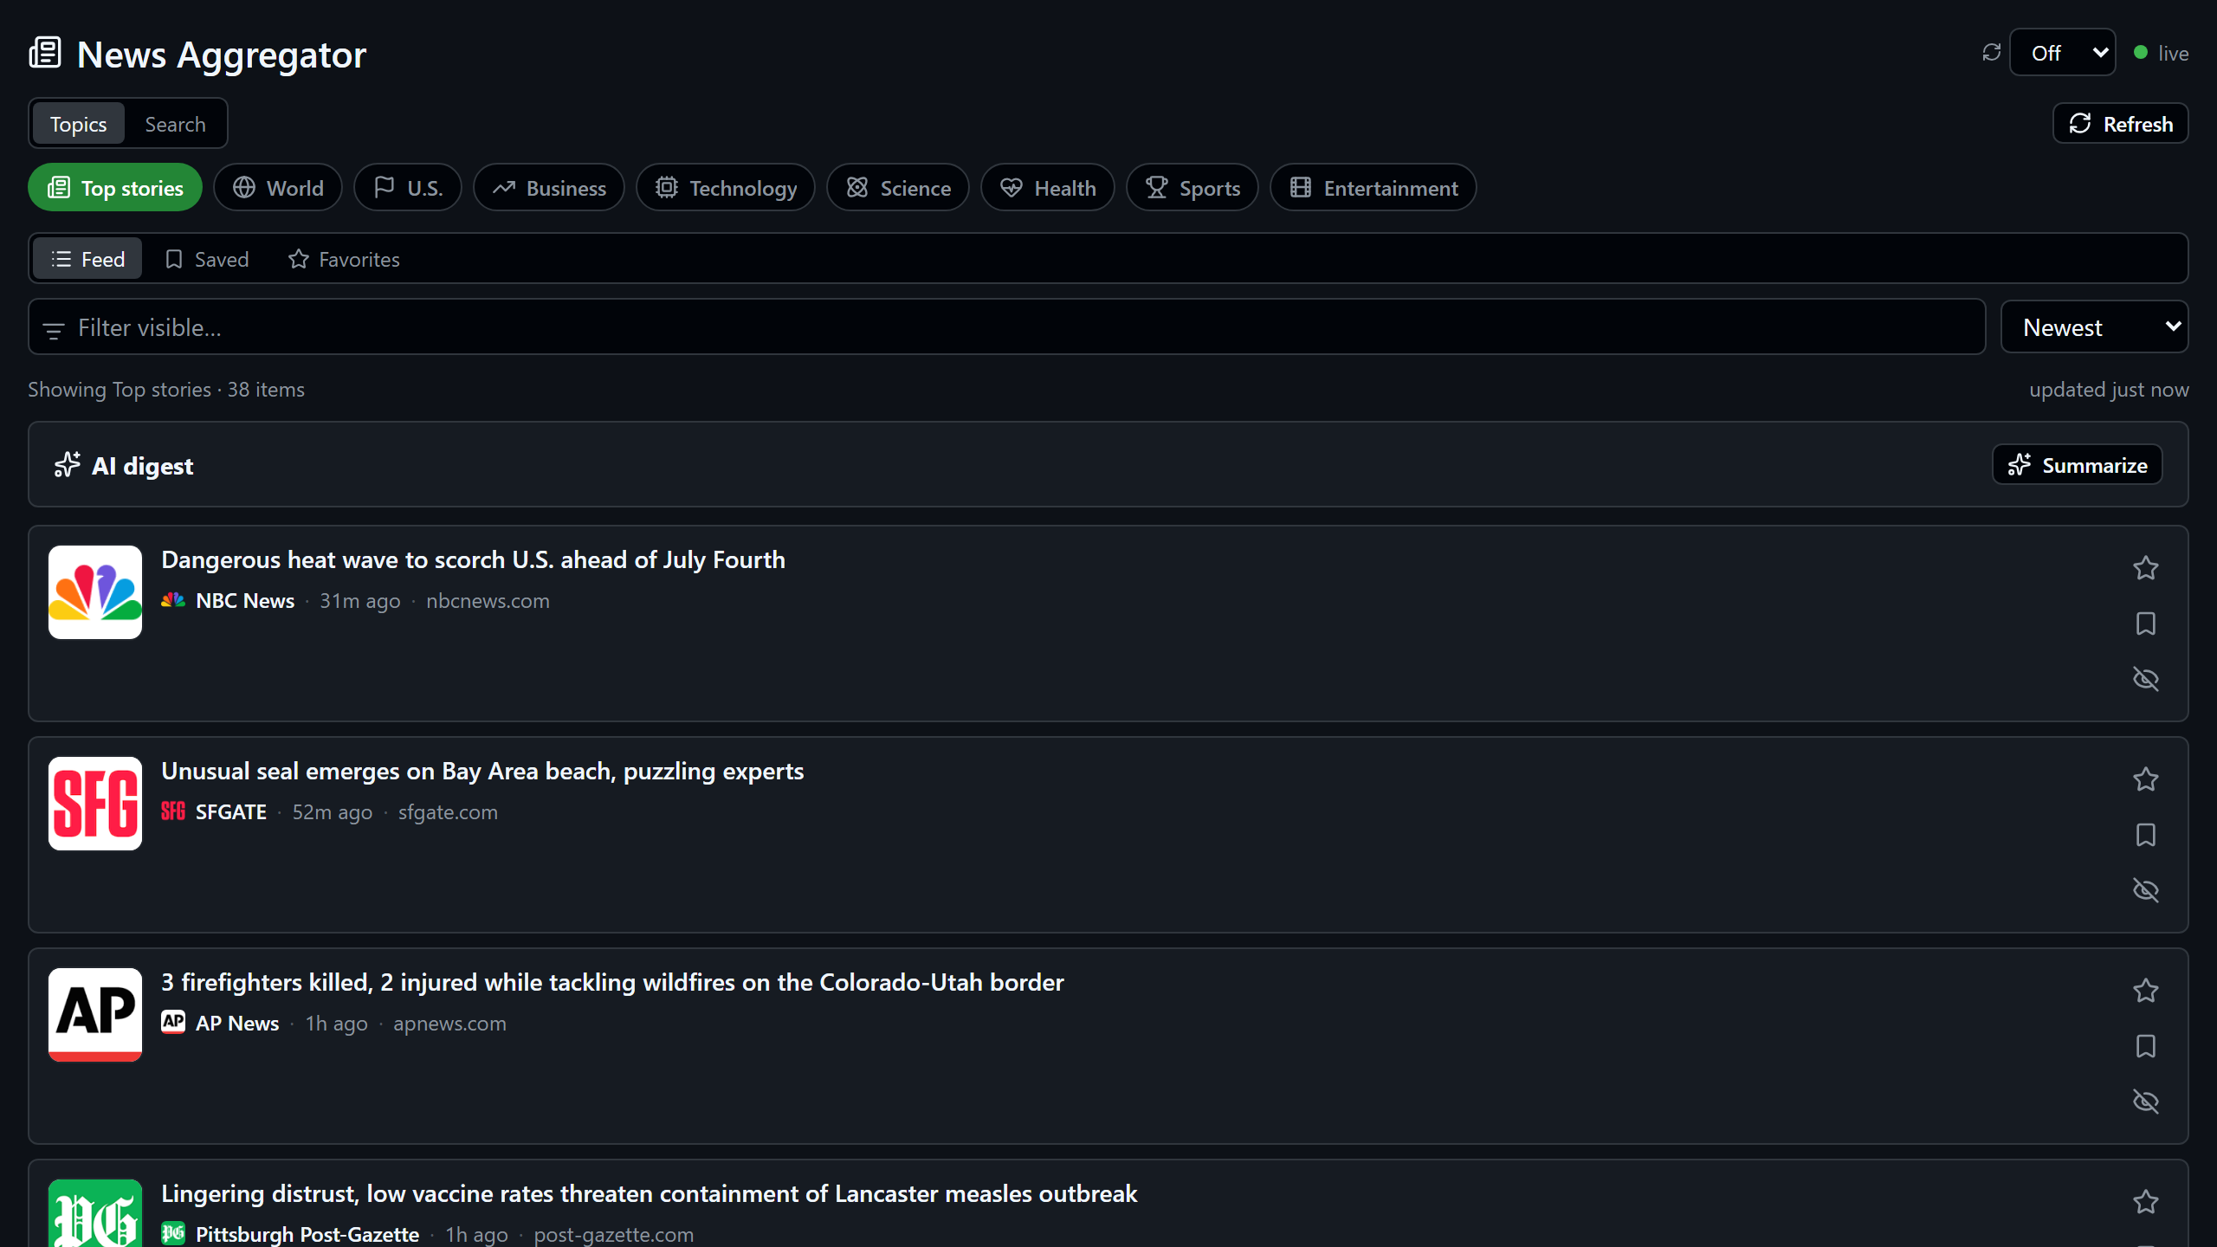Favorite the Lancaster measles outbreak story
The image size is (2217, 1247).
[2146, 1202]
